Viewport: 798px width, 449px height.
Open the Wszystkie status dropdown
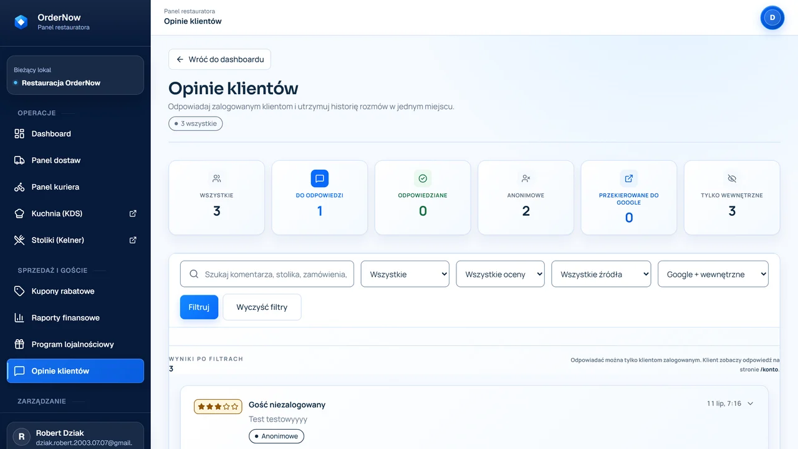click(x=405, y=274)
